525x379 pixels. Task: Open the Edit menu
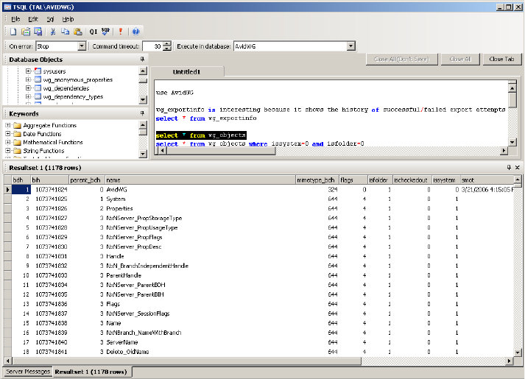click(x=33, y=19)
